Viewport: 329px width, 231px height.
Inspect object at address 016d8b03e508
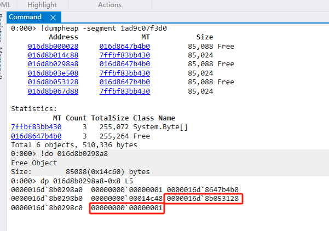tap(53, 73)
